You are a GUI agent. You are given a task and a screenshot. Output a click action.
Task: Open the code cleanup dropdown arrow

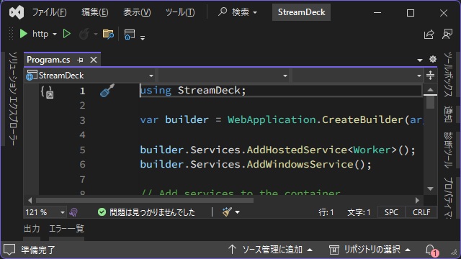coord(237,212)
